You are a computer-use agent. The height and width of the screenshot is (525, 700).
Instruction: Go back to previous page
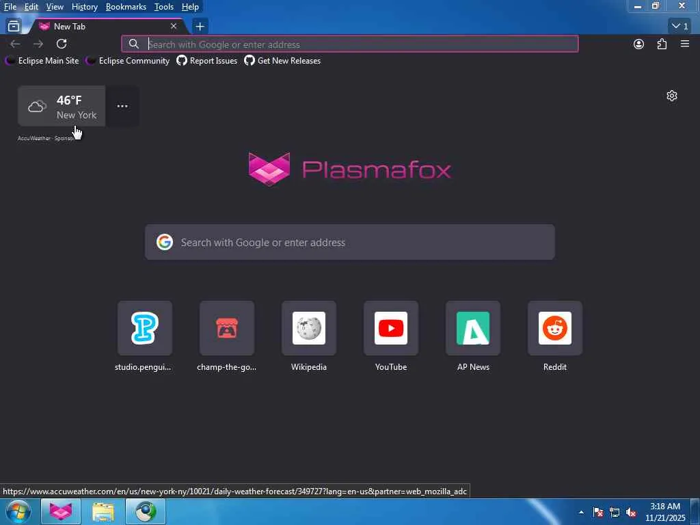(15, 44)
